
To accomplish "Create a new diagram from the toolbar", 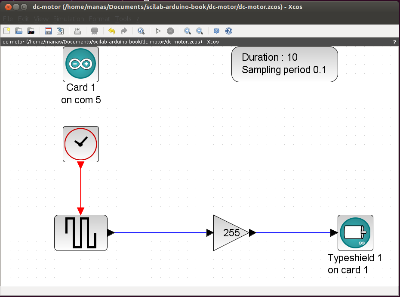I will coord(6,31).
